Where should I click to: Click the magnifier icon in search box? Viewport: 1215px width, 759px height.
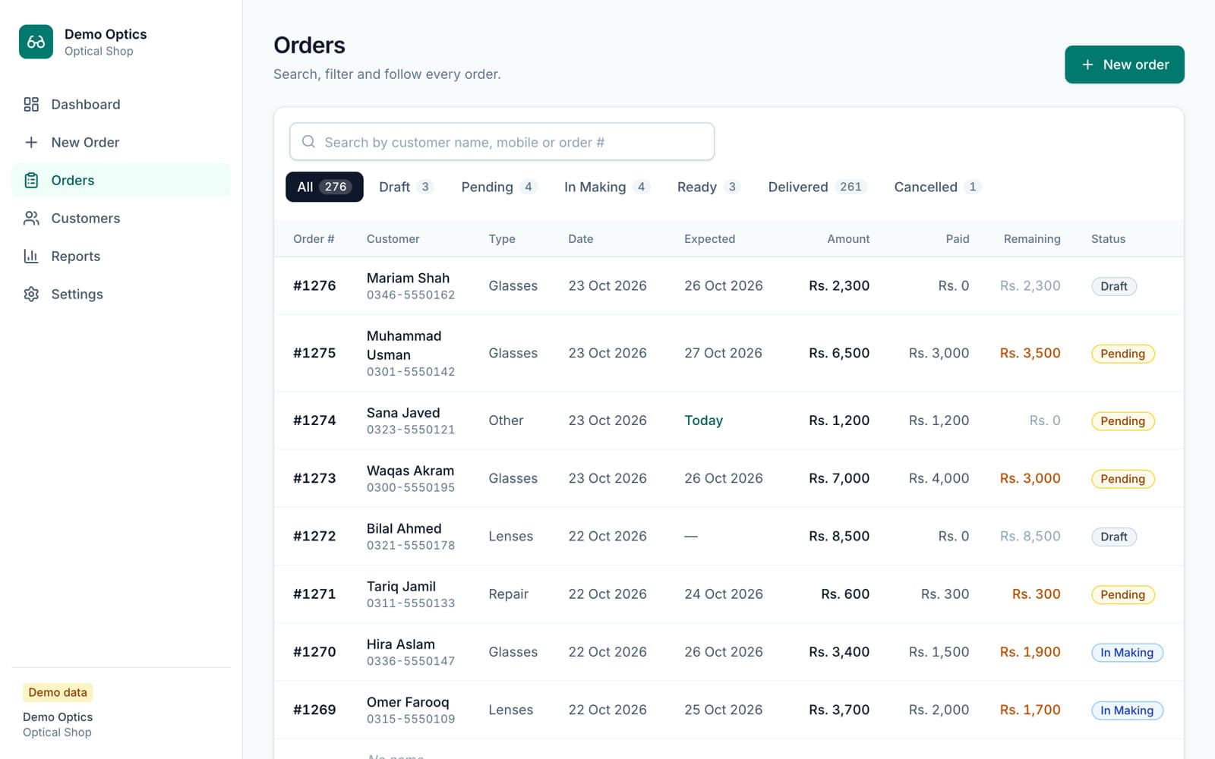308,142
